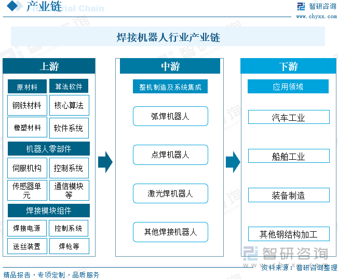Select the 焊接电源 box
The height and width of the screenshot is (279, 338).
(27, 228)
